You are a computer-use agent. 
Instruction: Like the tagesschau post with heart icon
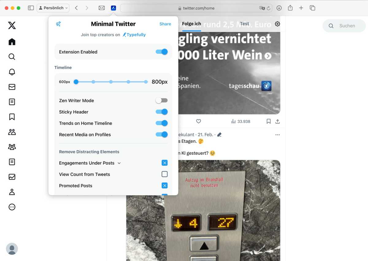tap(198, 121)
